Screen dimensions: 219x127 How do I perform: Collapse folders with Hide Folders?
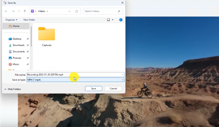[12, 89]
